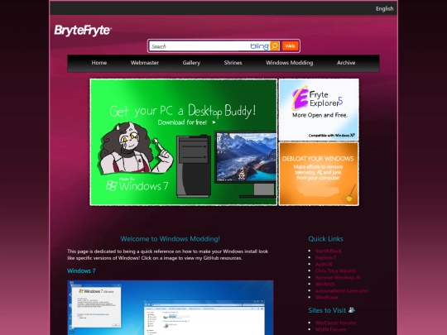
Task: Click the Bing logo in search bar
Action: 259,46
